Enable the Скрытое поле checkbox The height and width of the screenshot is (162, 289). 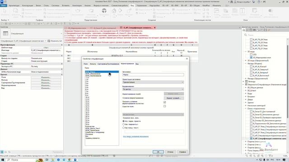(164, 106)
